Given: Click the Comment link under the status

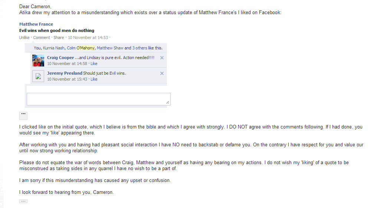Looking at the screenshot, I should click(x=42, y=38).
